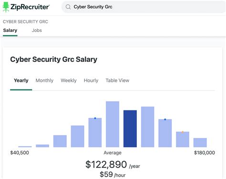Screen dimensions: 226x179
Task: Click the ZipRecruiter wordmark text
Action: pos(30,7)
